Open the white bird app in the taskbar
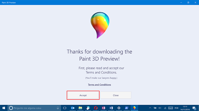The width and height of the screenshot is (199, 111). tap(88, 108)
